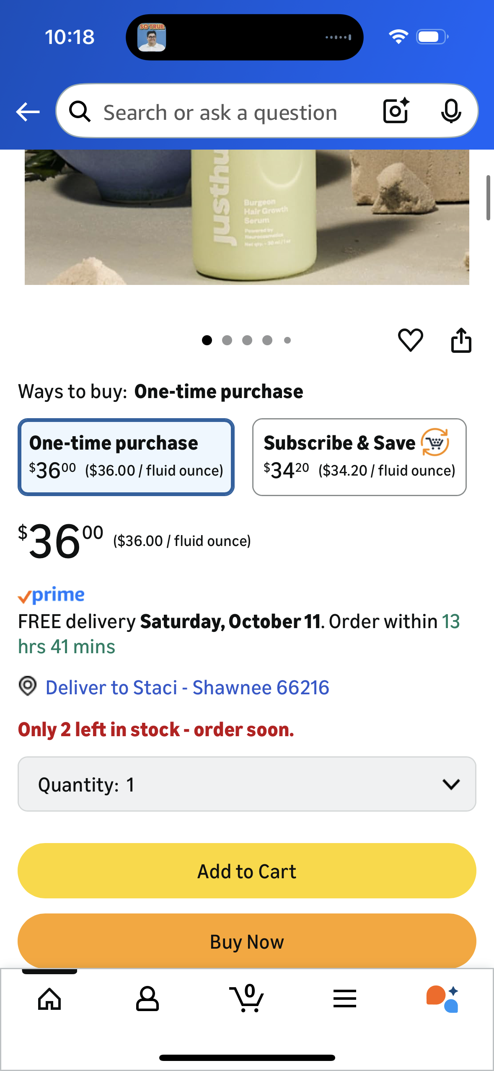The image size is (494, 1071).
Task: Launch the Rufus AI assistant icon
Action: [x=442, y=999]
